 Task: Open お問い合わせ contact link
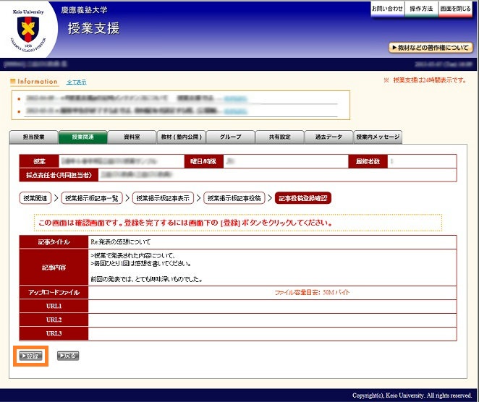387,9
